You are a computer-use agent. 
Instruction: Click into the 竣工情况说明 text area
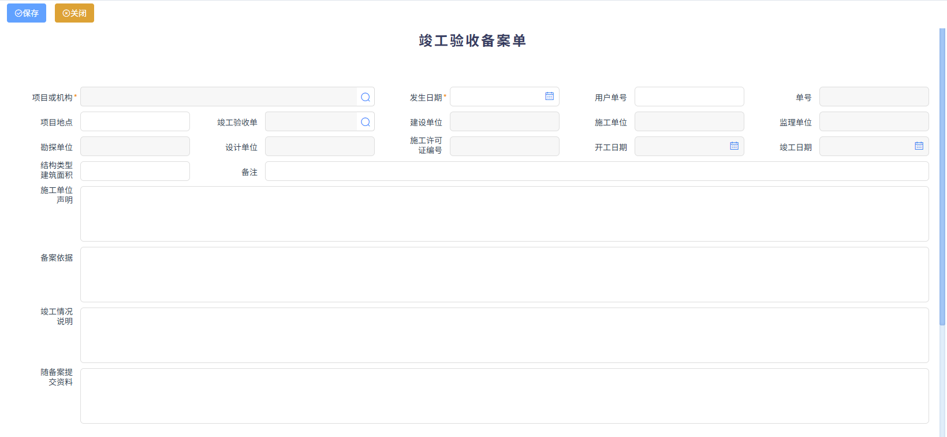point(505,335)
